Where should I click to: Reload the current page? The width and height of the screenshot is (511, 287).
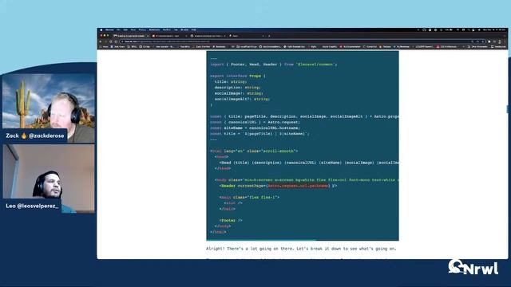click(111, 41)
